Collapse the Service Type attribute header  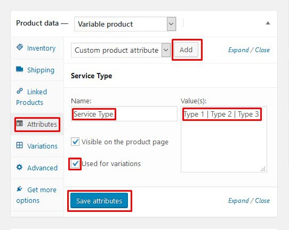171,76
